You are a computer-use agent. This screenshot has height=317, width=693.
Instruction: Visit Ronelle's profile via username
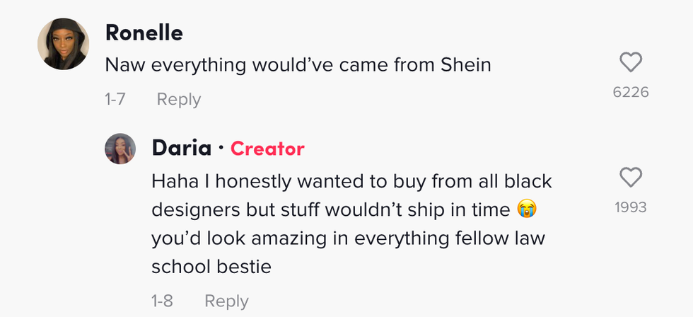144,33
